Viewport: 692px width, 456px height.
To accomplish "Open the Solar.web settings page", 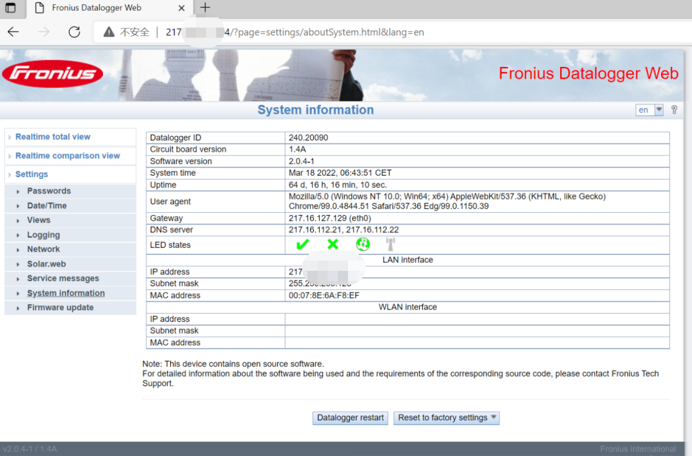I will [46, 264].
